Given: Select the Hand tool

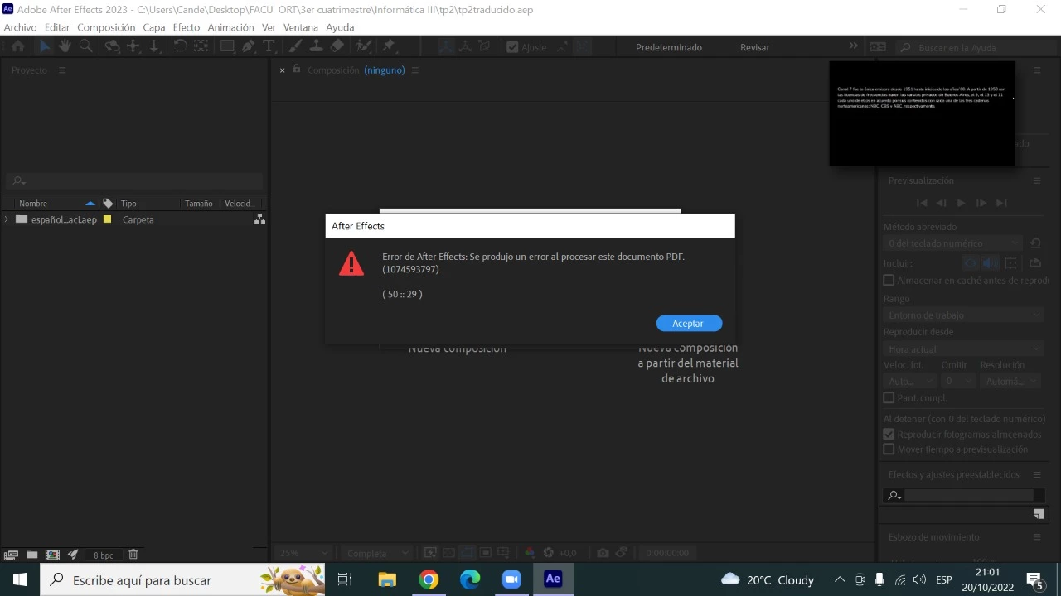Looking at the screenshot, I should [65, 47].
